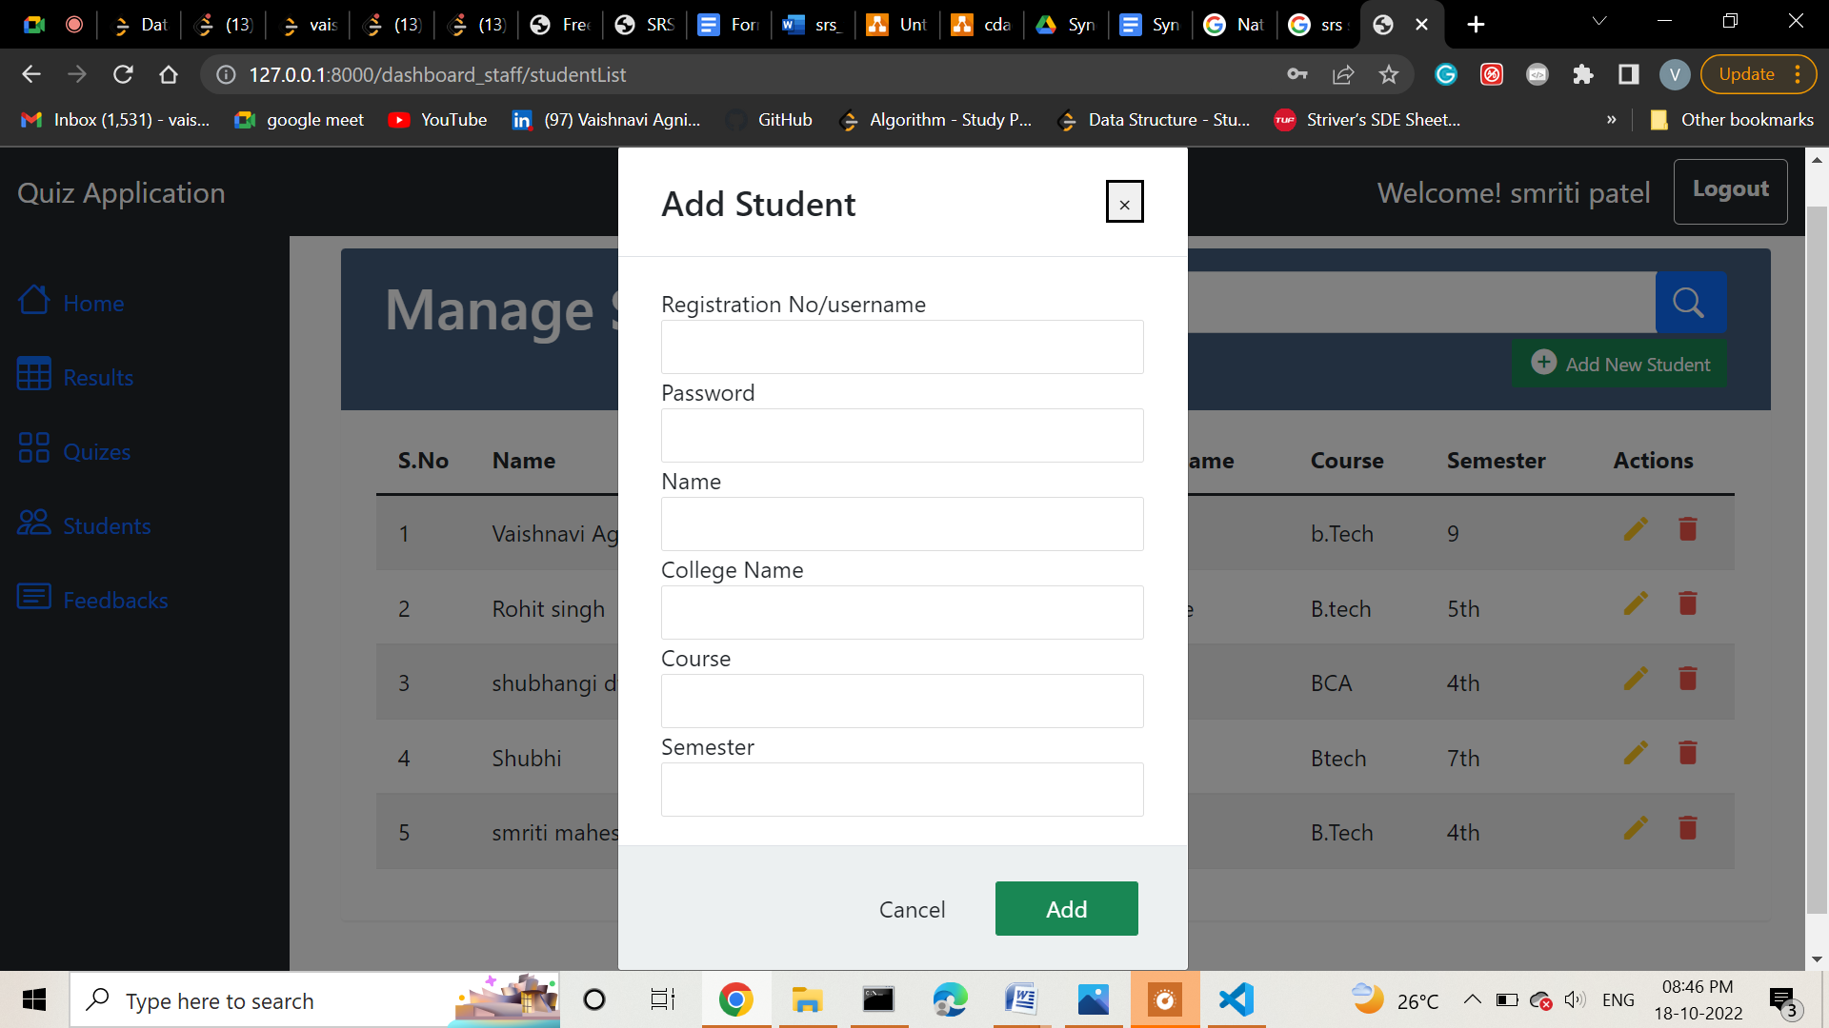Viewport: 1829px width, 1028px height.
Task: Delete the Btech 7th semester row
Action: pyautogui.click(x=1687, y=753)
